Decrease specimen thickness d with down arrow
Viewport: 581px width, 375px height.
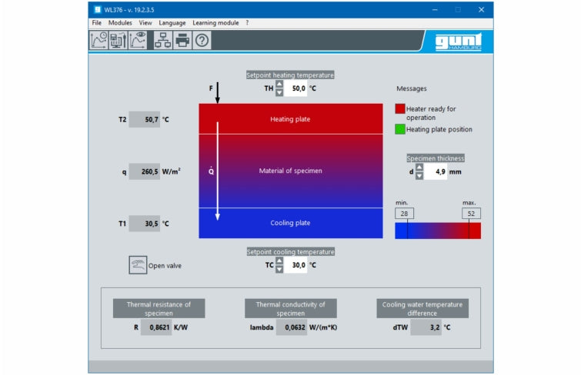pos(419,176)
